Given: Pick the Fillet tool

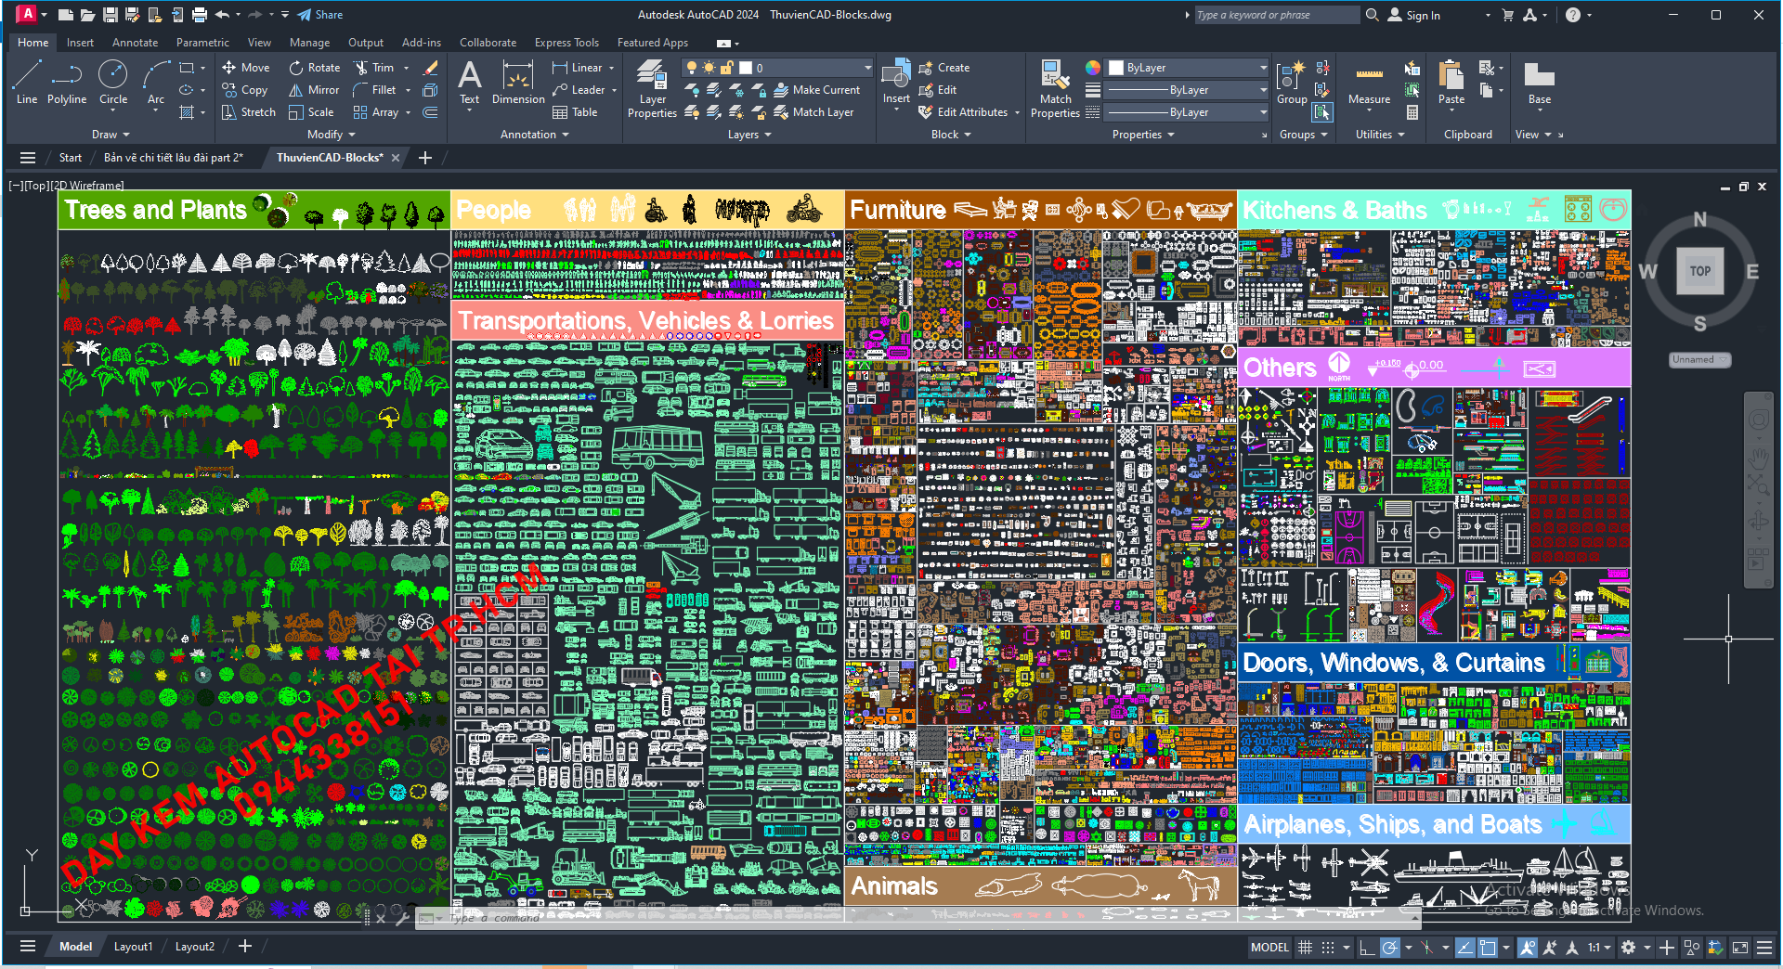Looking at the screenshot, I should tap(375, 90).
